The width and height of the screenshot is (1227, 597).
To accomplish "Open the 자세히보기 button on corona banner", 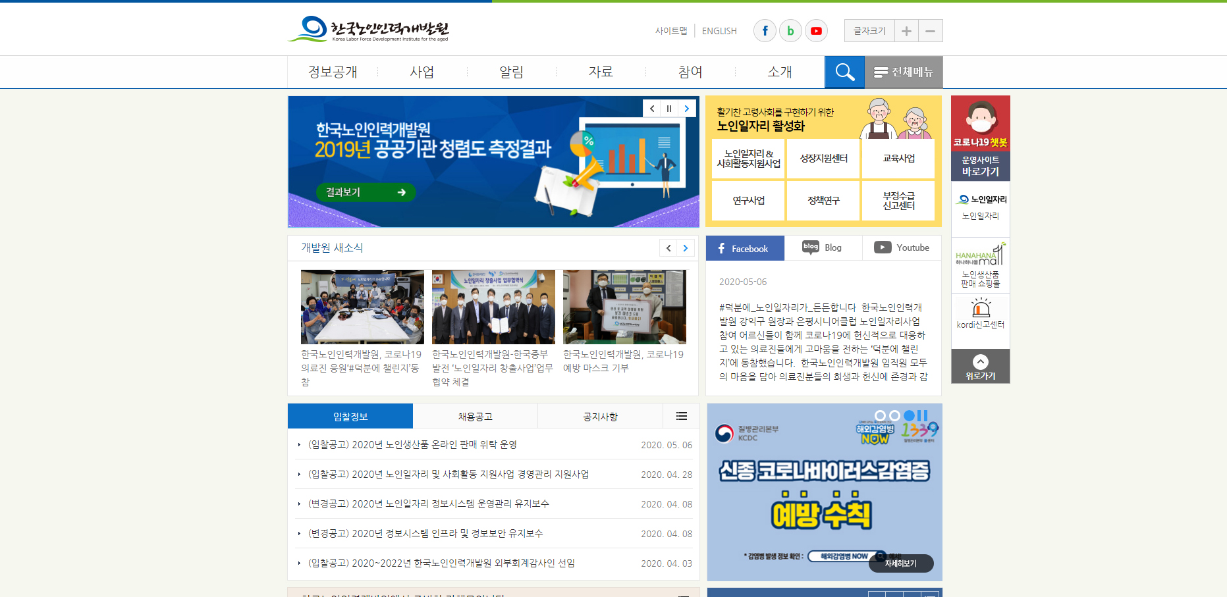I will coord(901,563).
